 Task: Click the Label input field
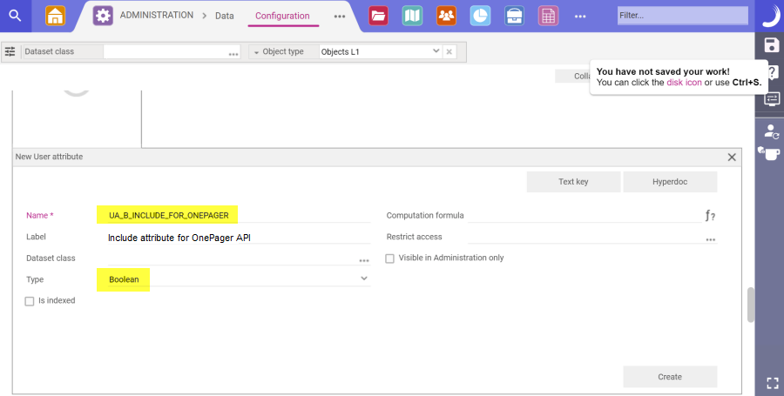(239, 238)
